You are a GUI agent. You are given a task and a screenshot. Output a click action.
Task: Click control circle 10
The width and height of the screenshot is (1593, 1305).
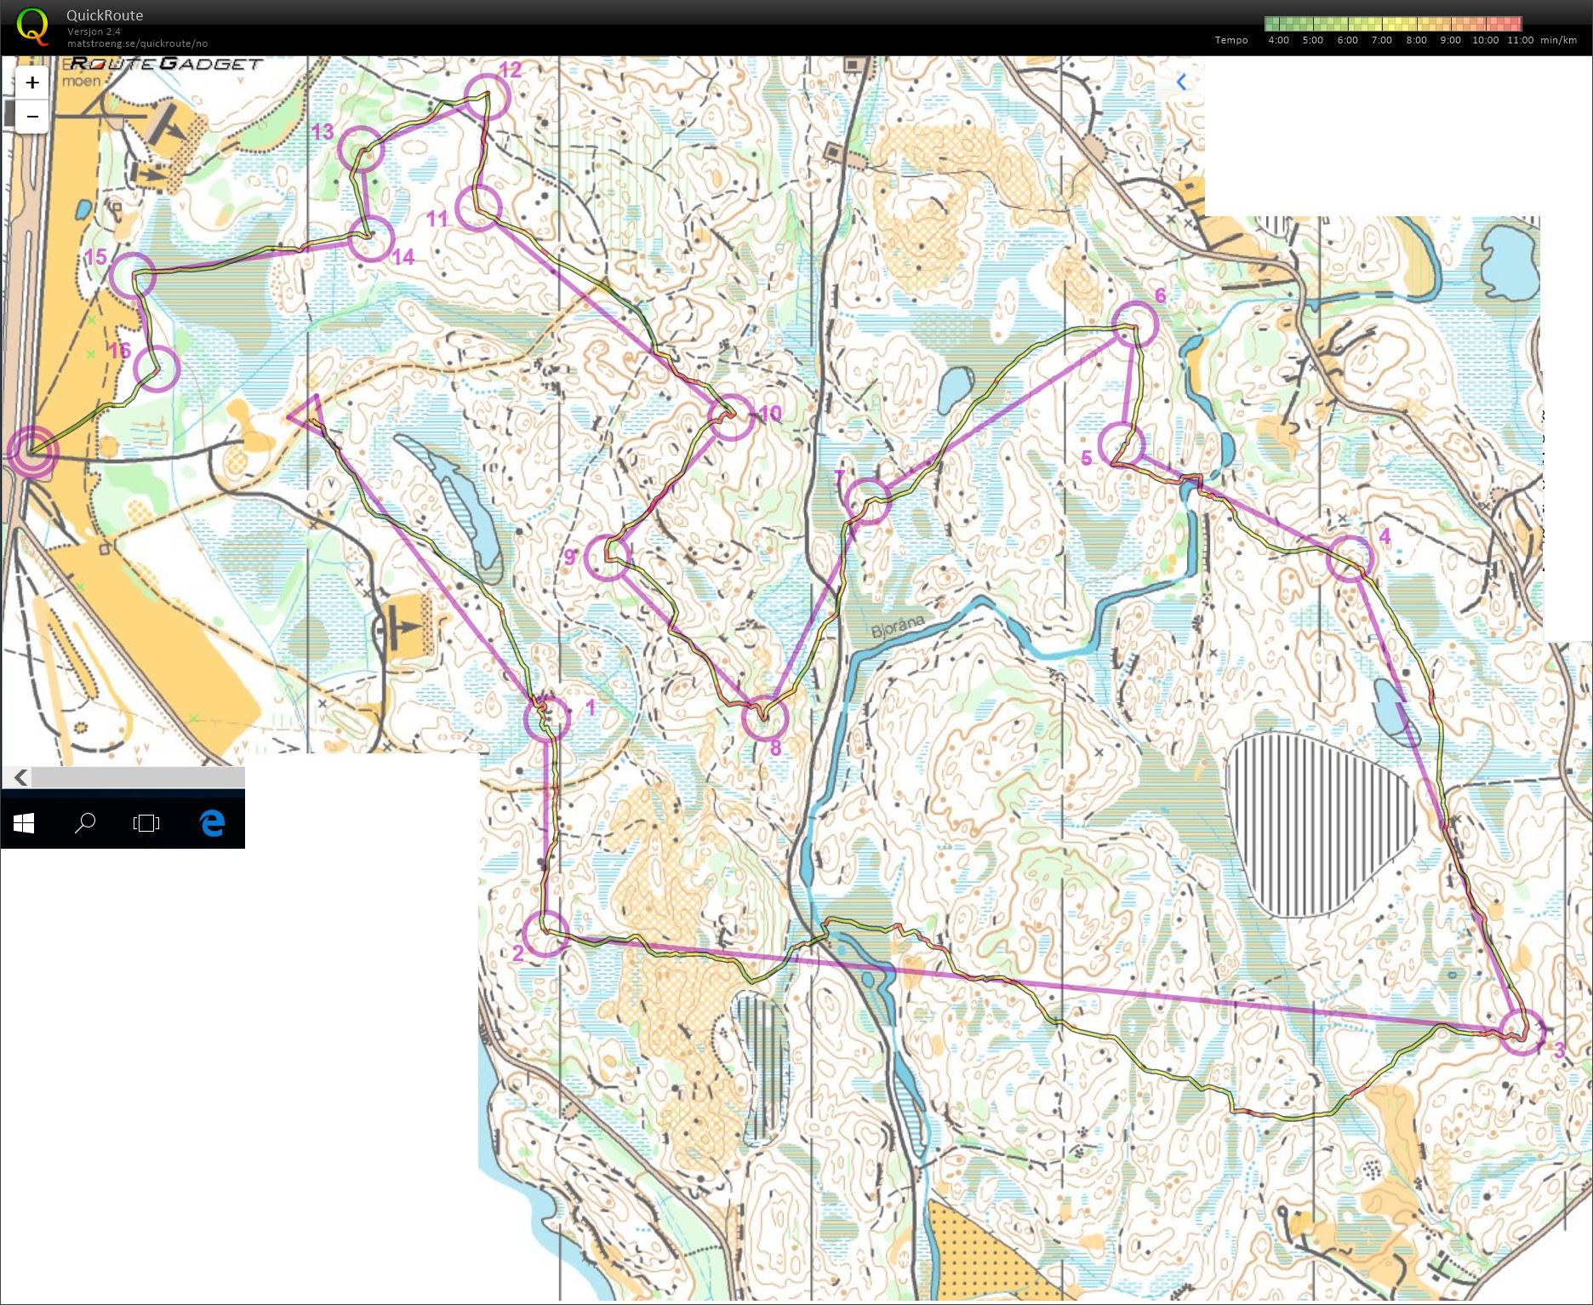click(x=731, y=417)
